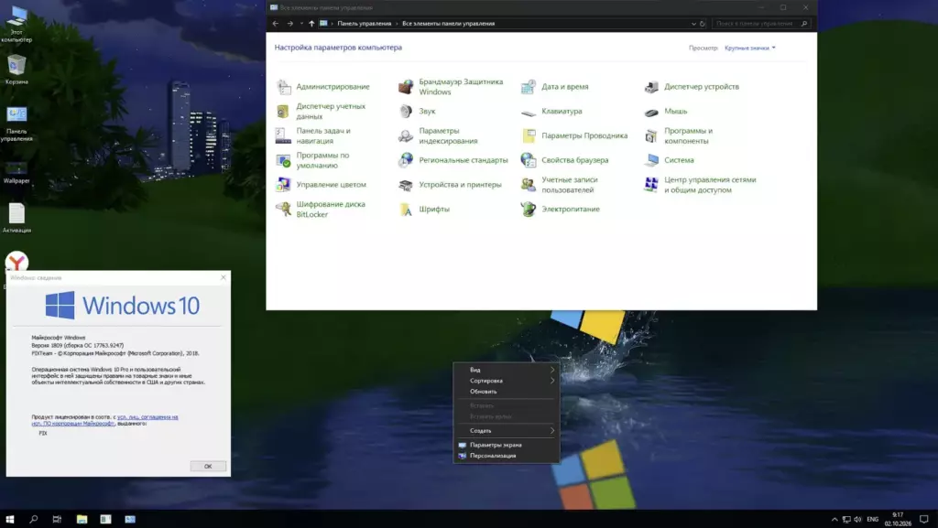
Task: Click OK in the Windows about dialog
Action: pyautogui.click(x=208, y=466)
